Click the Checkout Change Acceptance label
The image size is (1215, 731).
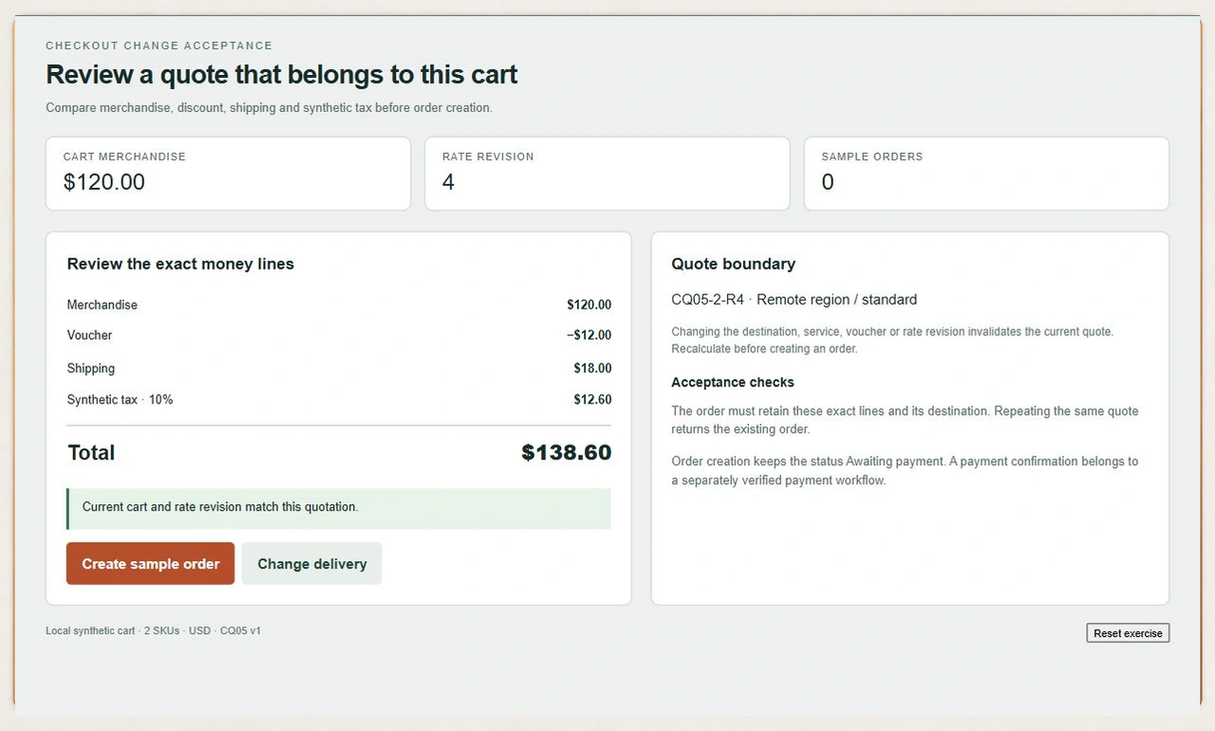(x=159, y=46)
